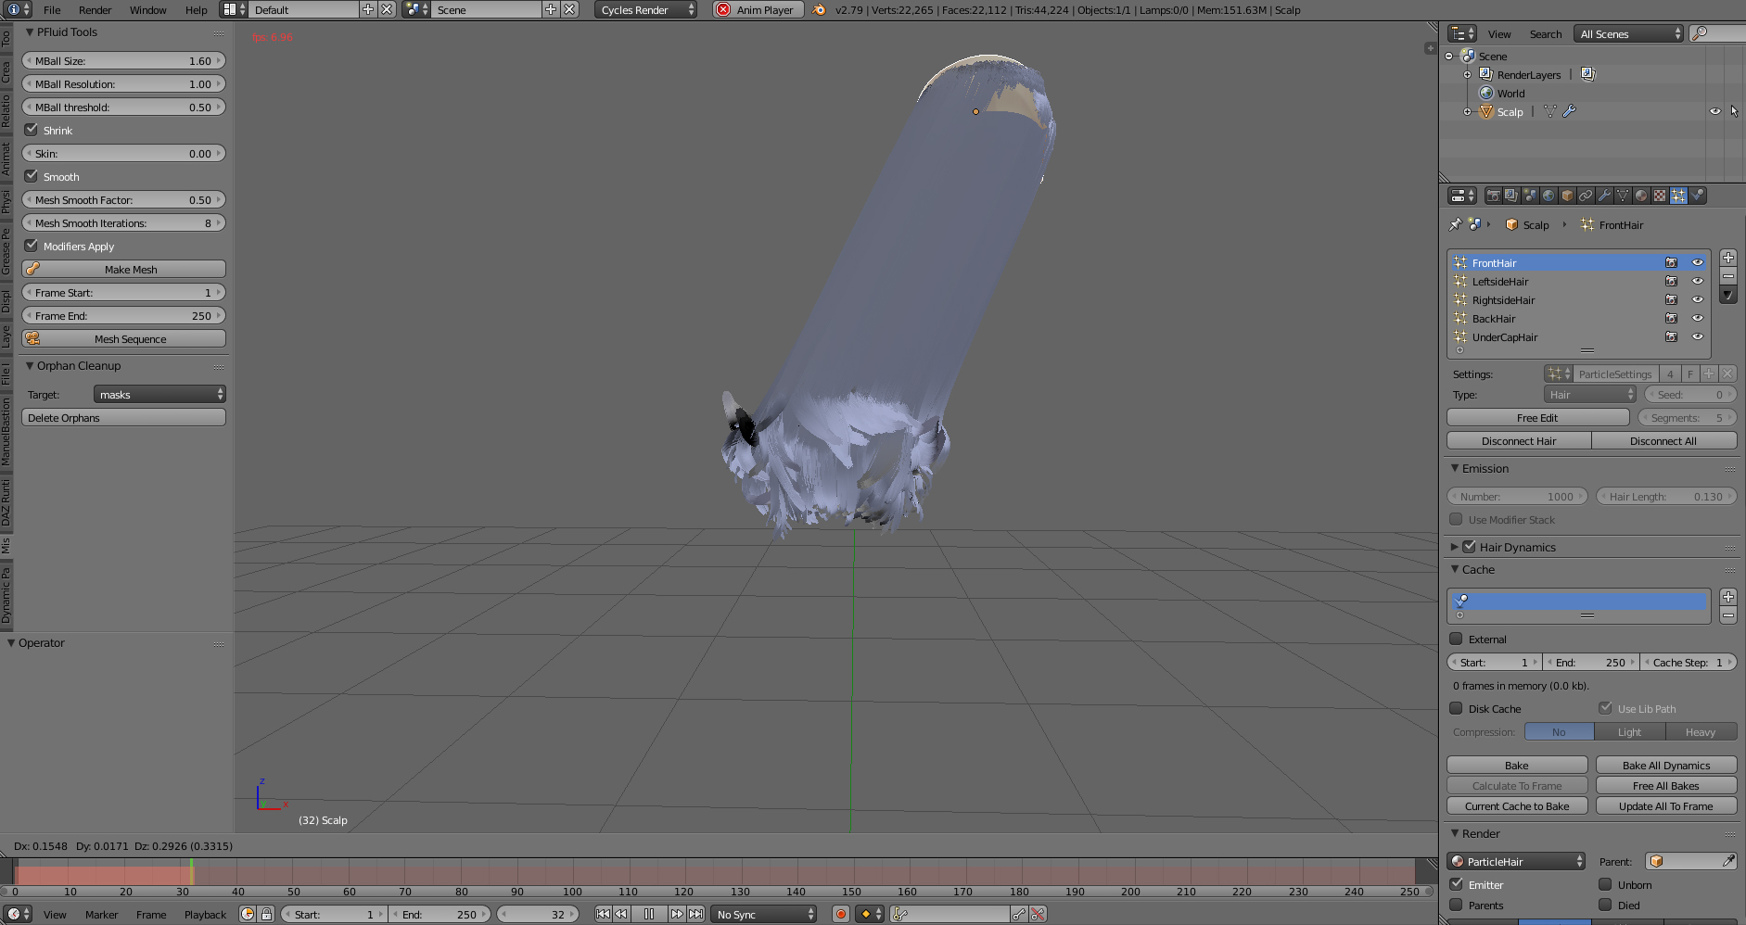This screenshot has width=1746, height=925.
Task: Click the MBall Size value slider
Action: [x=124, y=60]
